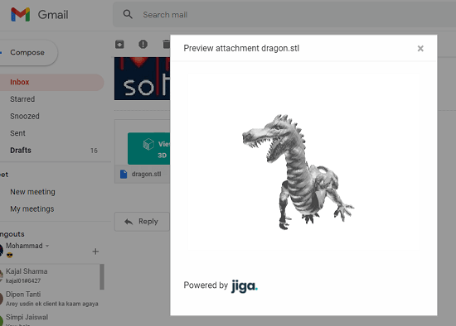The width and height of the screenshot is (456, 326).
Task: Start a New meeting
Action: [32, 192]
